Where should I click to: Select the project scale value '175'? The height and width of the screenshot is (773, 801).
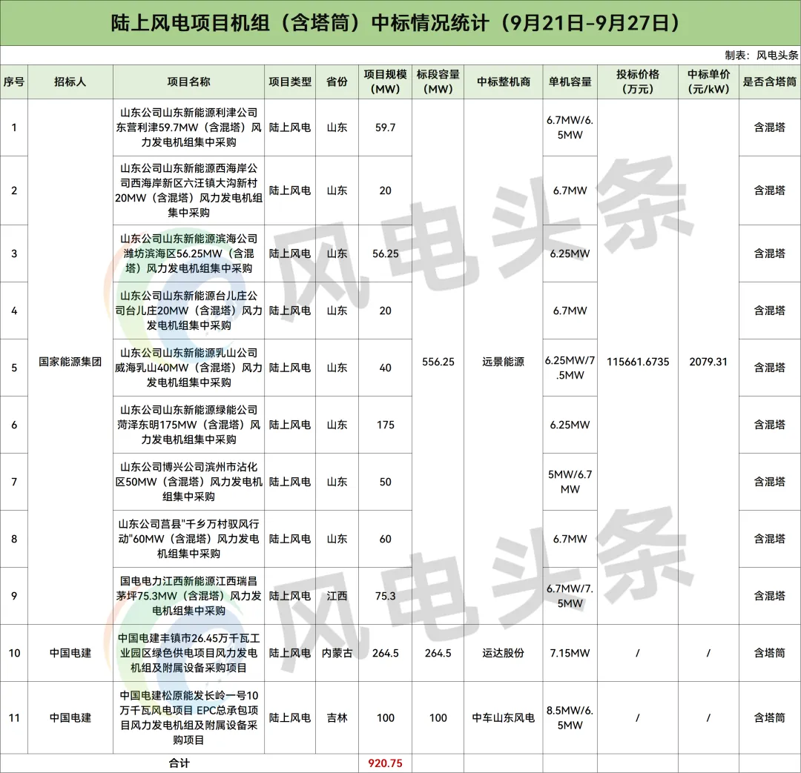(x=385, y=425)
